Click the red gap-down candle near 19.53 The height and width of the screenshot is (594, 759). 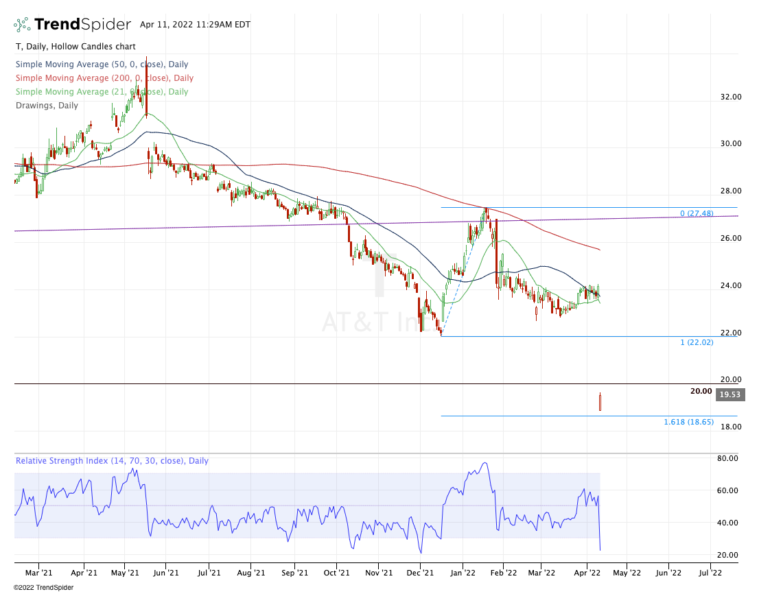[x=600, y=402]
